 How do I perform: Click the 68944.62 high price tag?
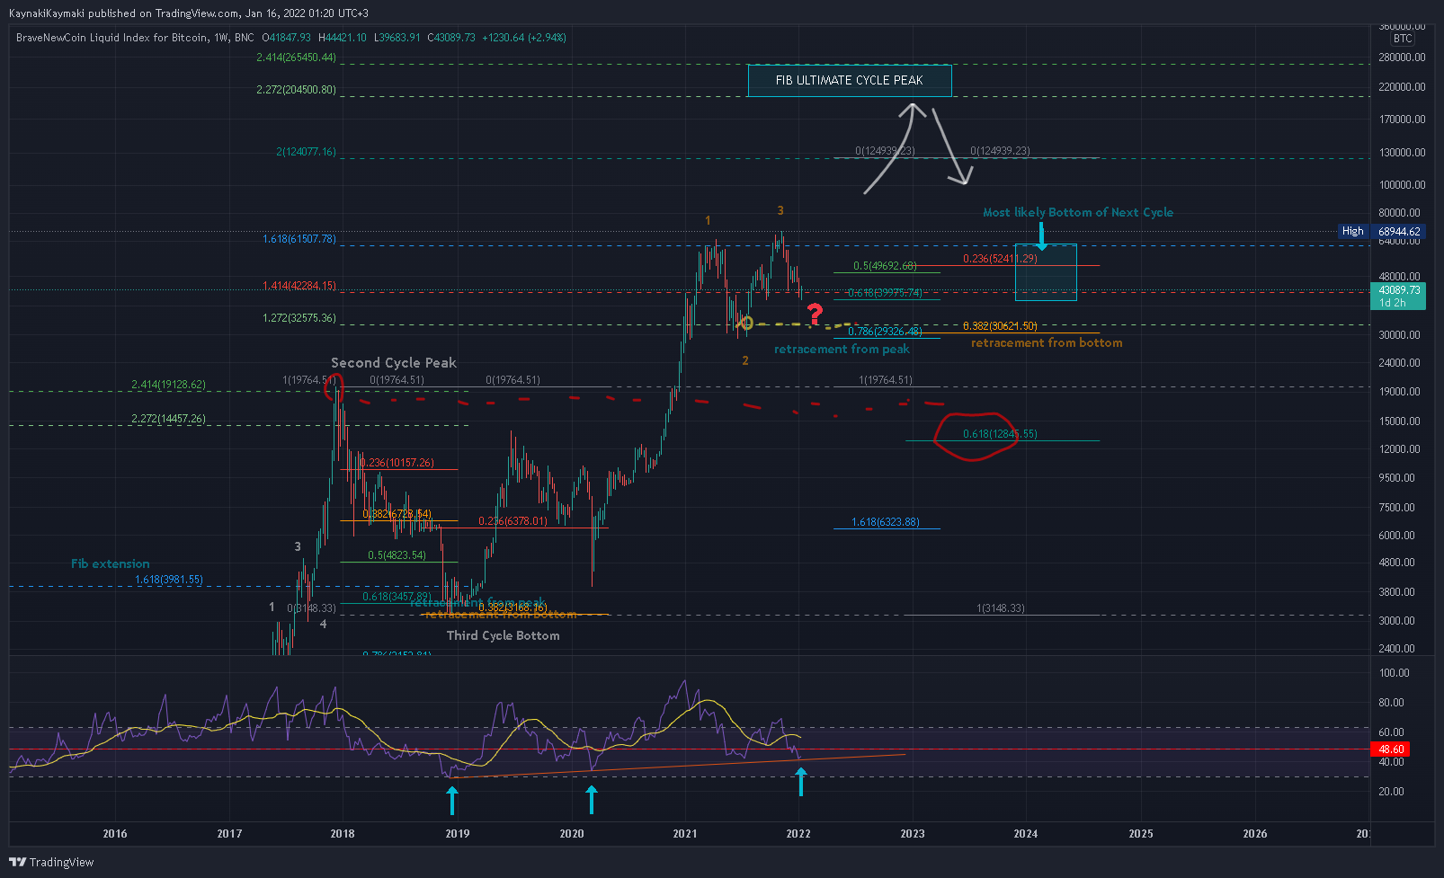[1399, 231]
